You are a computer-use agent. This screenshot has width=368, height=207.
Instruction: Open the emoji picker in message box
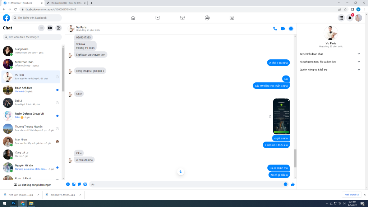click(285, 184)
